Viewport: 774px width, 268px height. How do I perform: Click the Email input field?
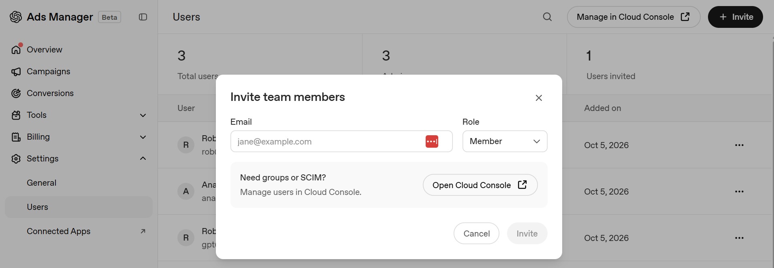(341, 141)
